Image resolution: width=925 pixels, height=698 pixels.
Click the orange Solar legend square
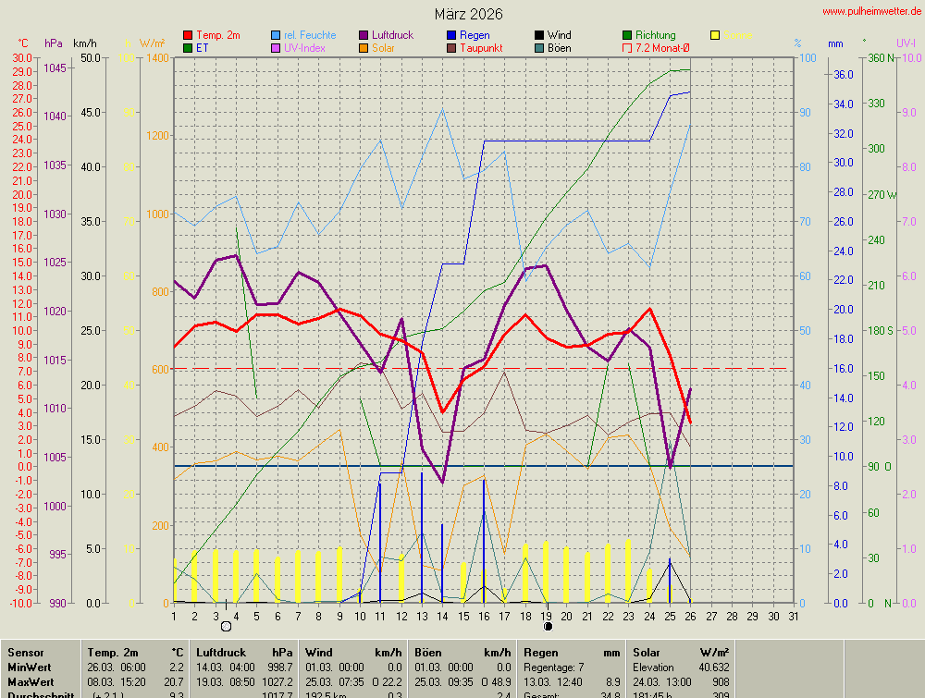364,48
